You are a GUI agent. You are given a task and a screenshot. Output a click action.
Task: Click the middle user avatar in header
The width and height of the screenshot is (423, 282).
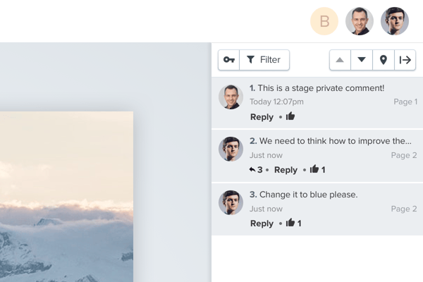(x=360, y=21)
